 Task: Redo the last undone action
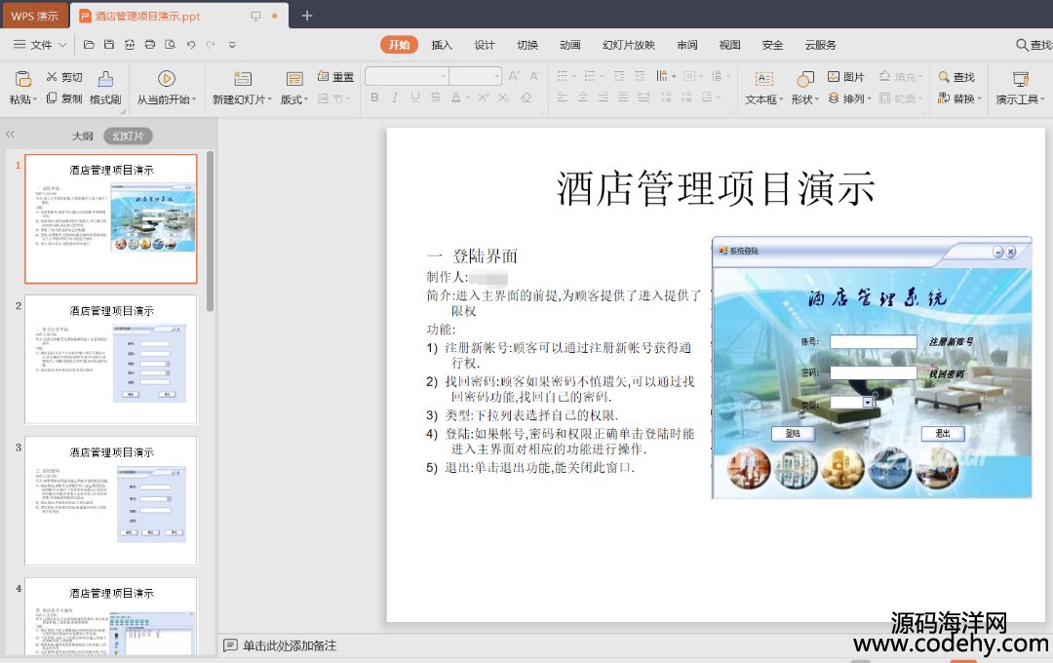click(211, 45)
